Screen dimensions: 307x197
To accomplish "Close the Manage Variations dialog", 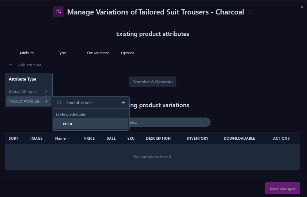I will pos(302,7).
